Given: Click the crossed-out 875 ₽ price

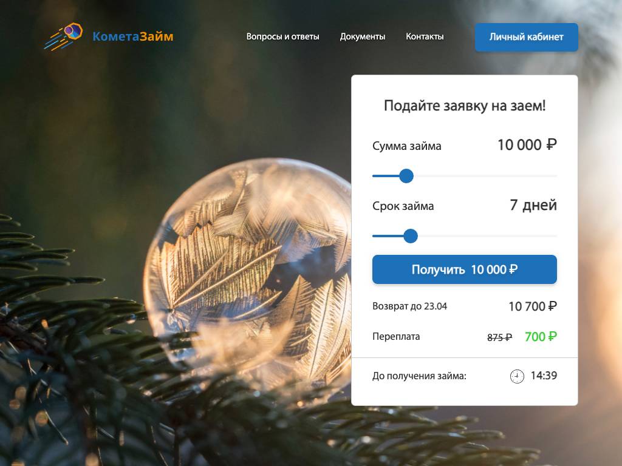Looking at the screenshot, I should [499, 337].
